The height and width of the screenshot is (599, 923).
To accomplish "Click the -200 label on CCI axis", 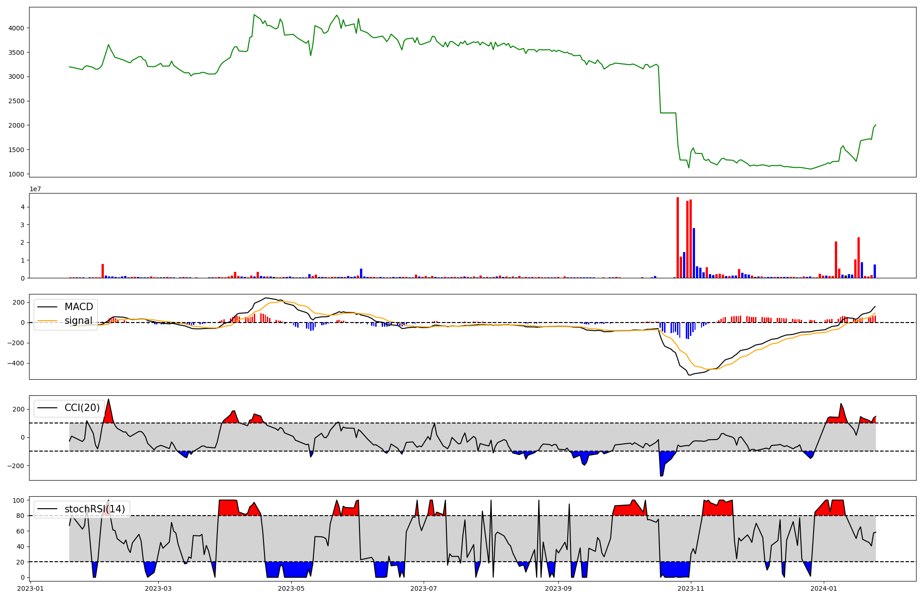I will [15, 466].
